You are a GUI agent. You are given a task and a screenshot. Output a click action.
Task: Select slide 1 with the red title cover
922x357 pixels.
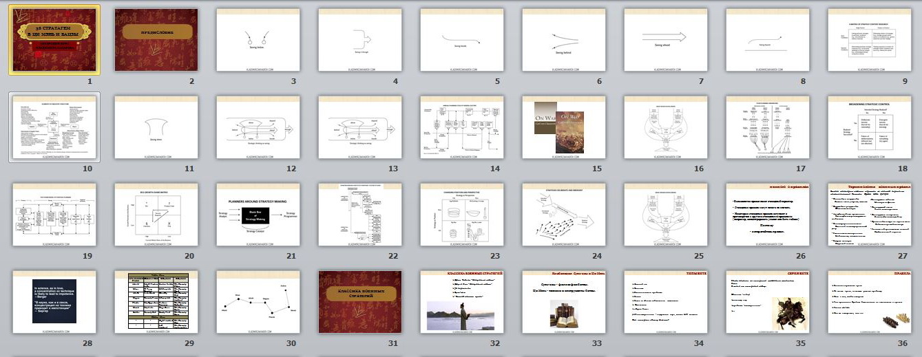tap(54, 39)
